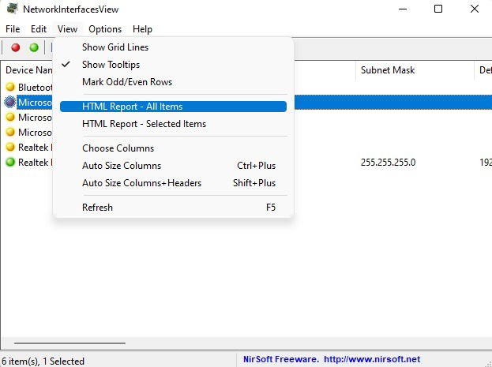Toggle the Show Tooltips checkmark off
This screenshot has width=492, height=367.
click(x=111, y=65)
